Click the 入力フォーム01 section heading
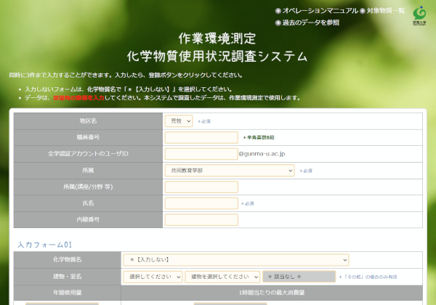Image resolution: width=436 pixels, height=305 pixels. pos(45,245)
